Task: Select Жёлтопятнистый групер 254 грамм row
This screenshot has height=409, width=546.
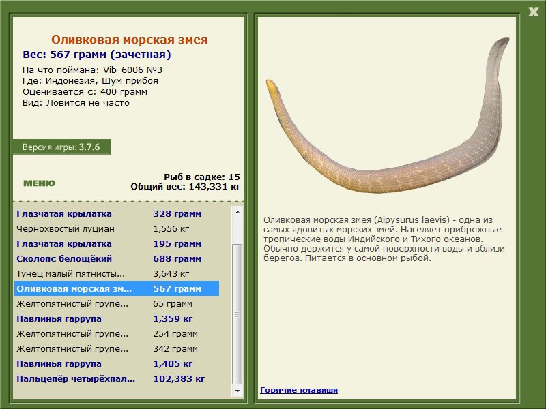Action: pos(117,333)
